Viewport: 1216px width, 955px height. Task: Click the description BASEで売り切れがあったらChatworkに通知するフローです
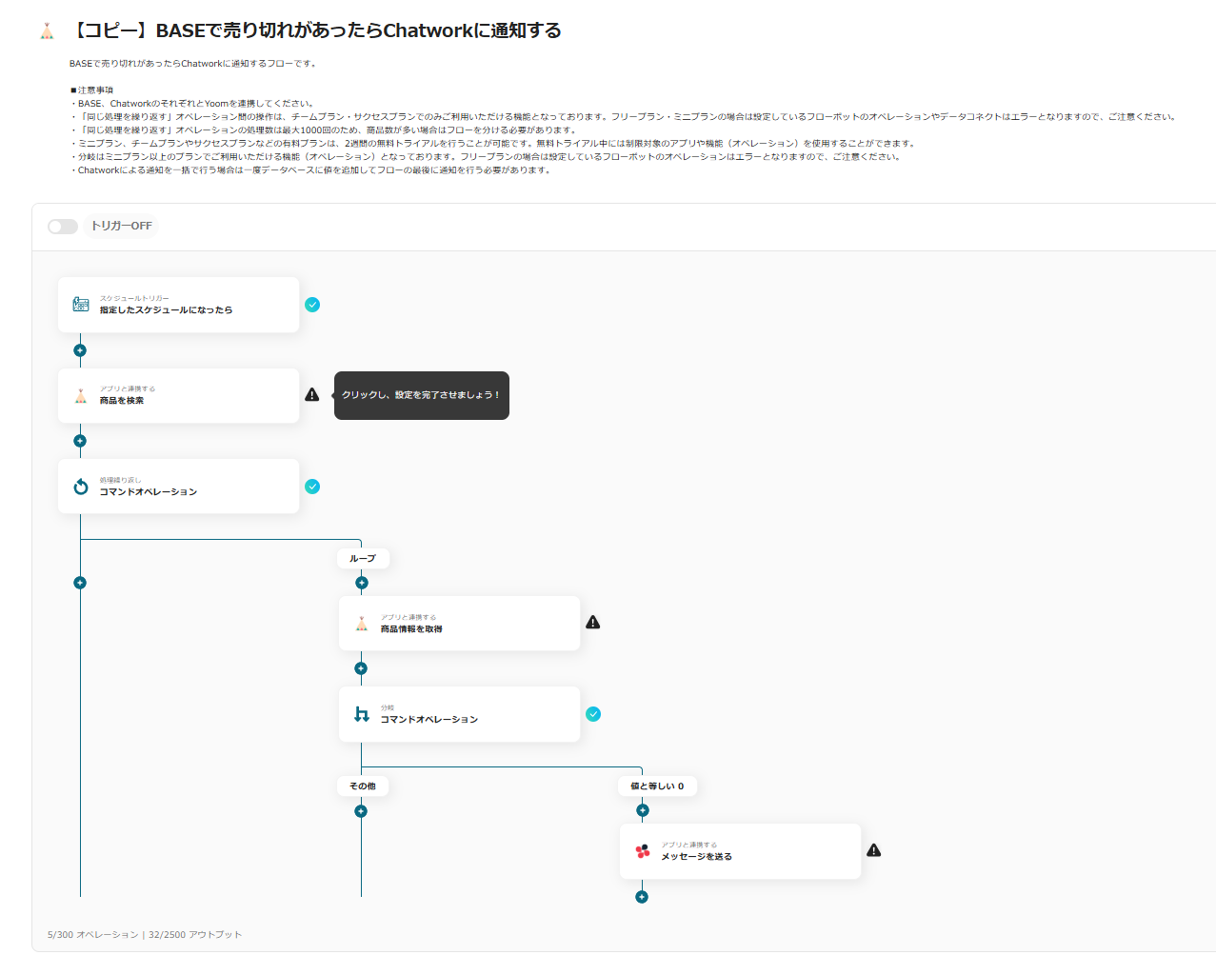pos(192,64)
